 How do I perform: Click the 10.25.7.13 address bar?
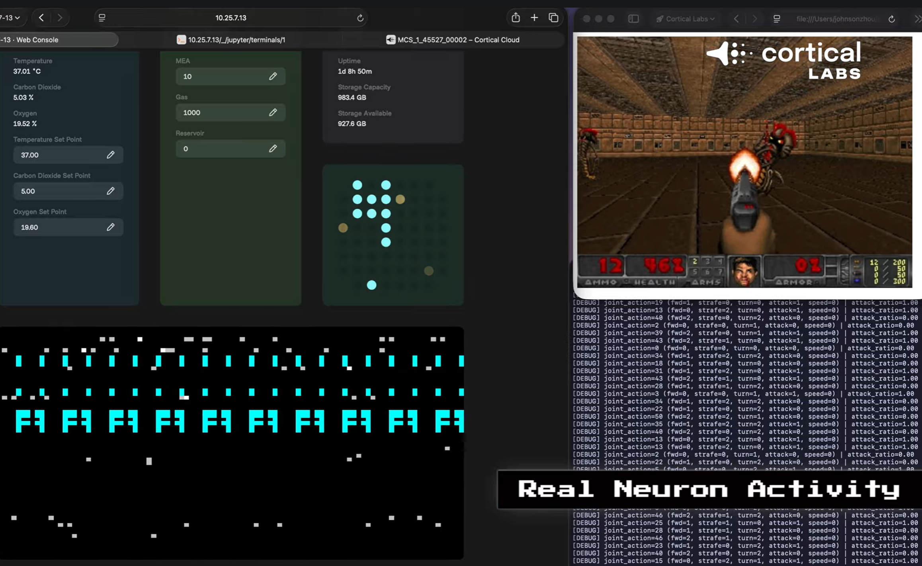230,18
